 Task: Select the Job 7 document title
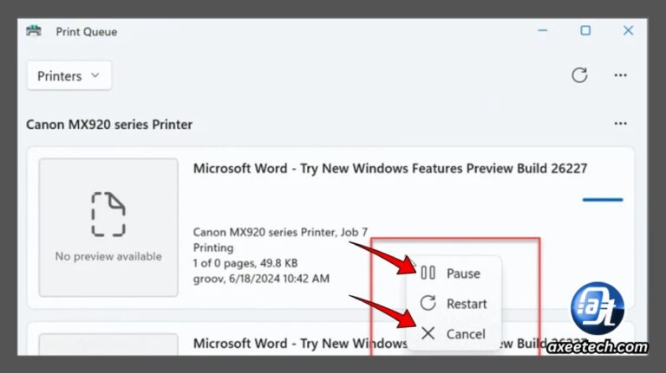click(x=390, y=168)
